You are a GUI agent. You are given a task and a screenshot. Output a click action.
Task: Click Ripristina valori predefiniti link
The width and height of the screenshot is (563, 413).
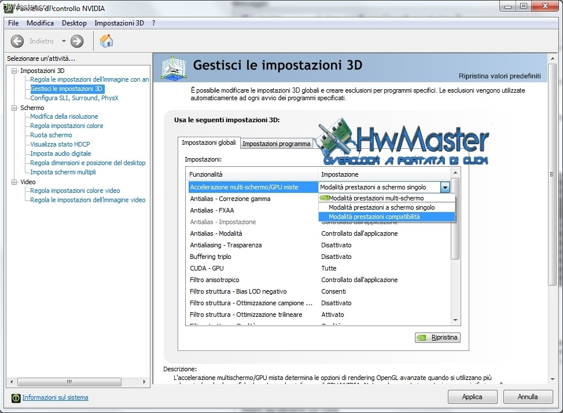[499, 76]
